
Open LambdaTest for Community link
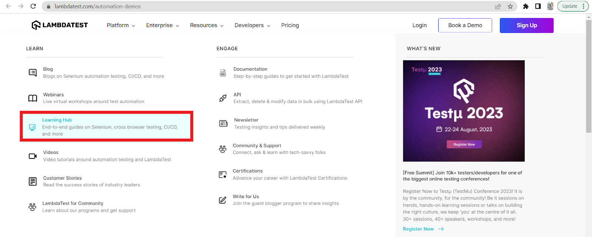coord(73,203)
